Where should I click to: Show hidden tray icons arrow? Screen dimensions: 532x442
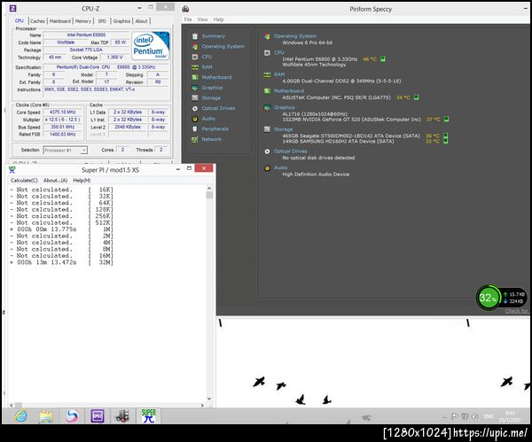pos(444,416)
